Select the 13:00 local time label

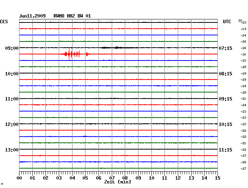point(12,150)
